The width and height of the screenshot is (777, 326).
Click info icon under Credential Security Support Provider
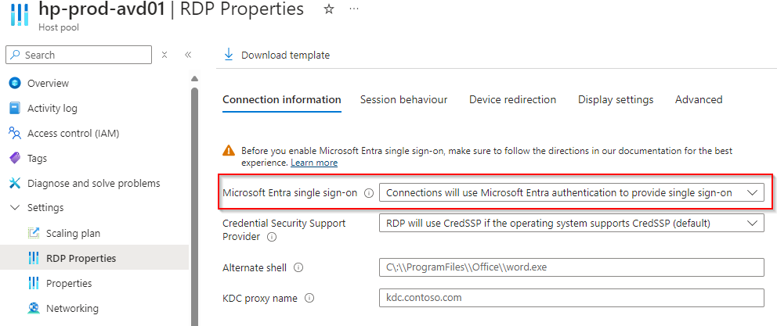click(272, 237)
